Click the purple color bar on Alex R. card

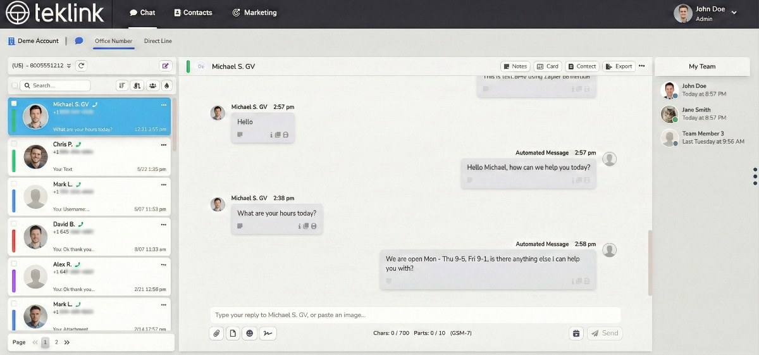click(14, 280)
